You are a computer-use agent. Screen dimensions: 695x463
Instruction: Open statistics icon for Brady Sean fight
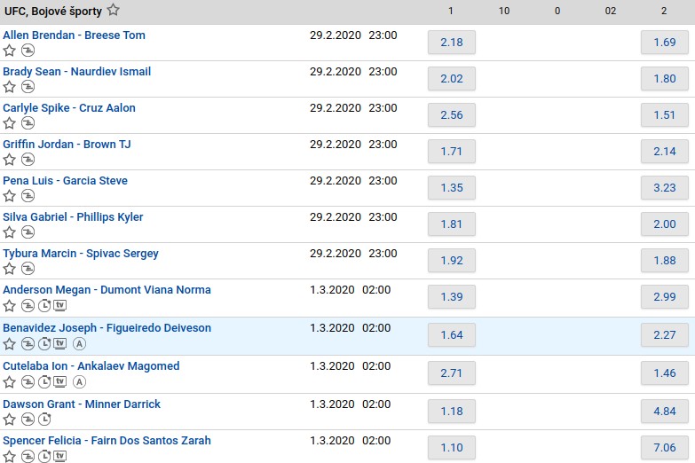[x=28, y=87]
